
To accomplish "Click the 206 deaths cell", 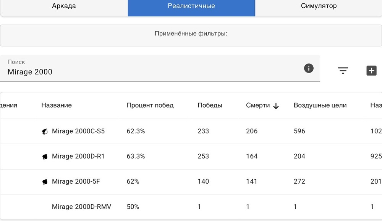I will pos(252,131).
